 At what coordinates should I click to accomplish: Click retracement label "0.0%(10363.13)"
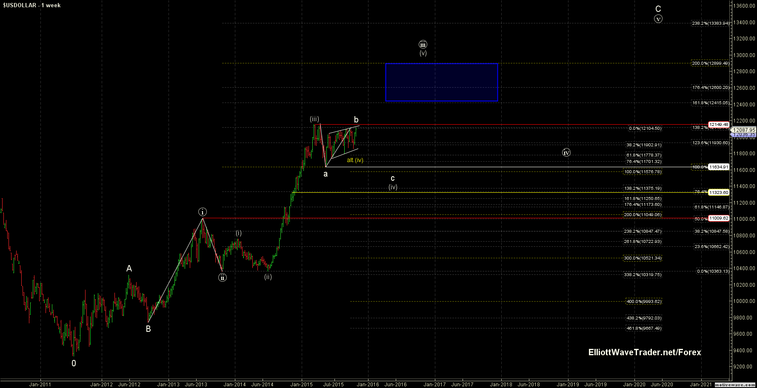(x=713, y=271)
